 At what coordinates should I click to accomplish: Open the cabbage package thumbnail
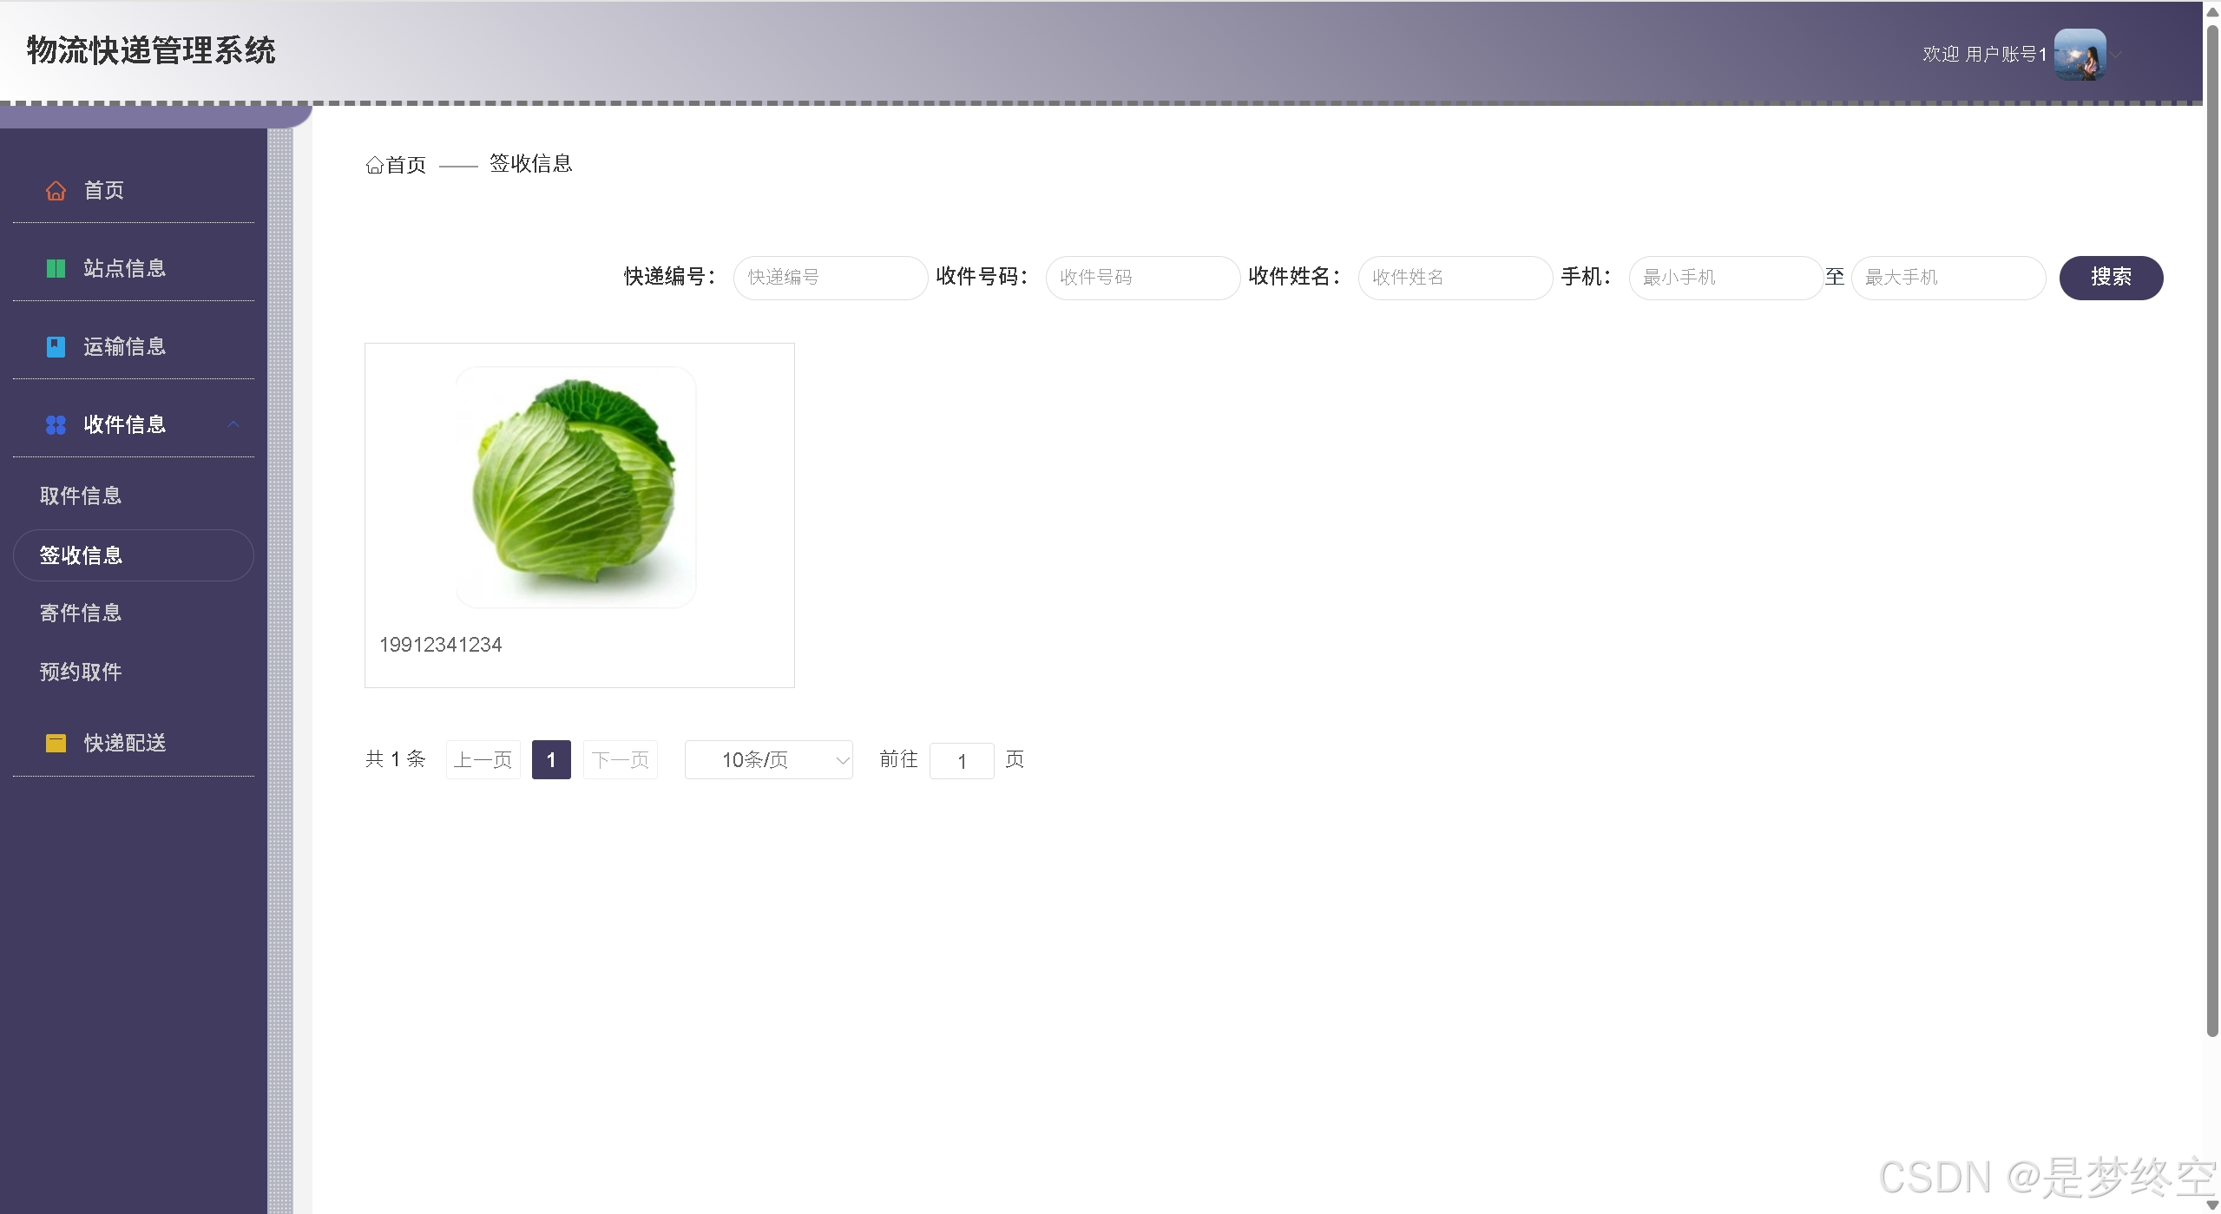pyautogui.click(x=575, y=486)
